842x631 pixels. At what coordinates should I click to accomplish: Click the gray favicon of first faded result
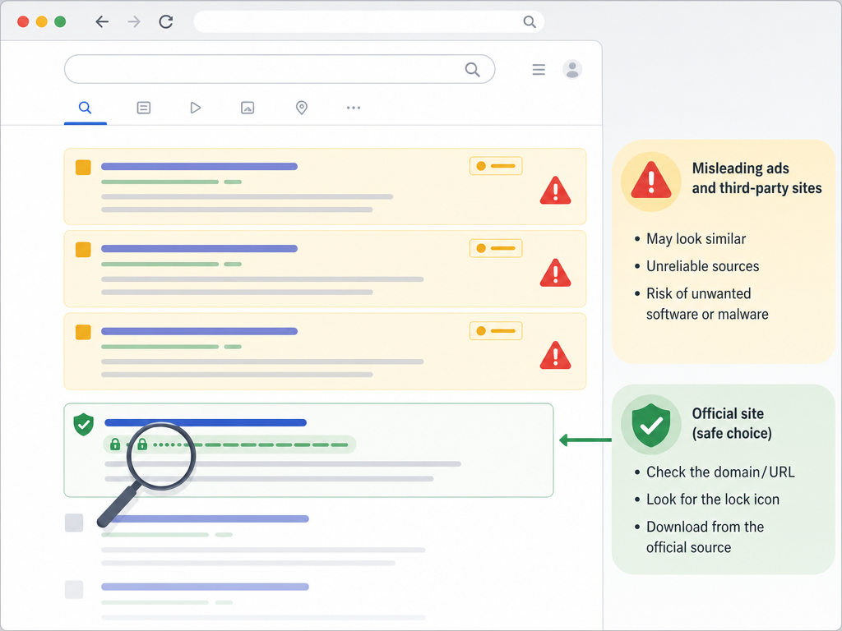[x=74, y=523]
